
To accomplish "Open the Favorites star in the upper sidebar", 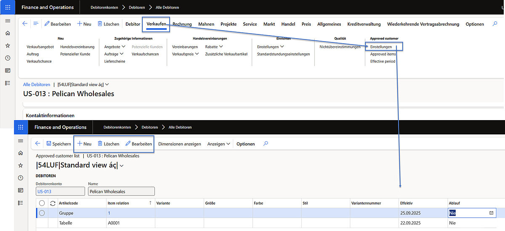I will (8, 45).
